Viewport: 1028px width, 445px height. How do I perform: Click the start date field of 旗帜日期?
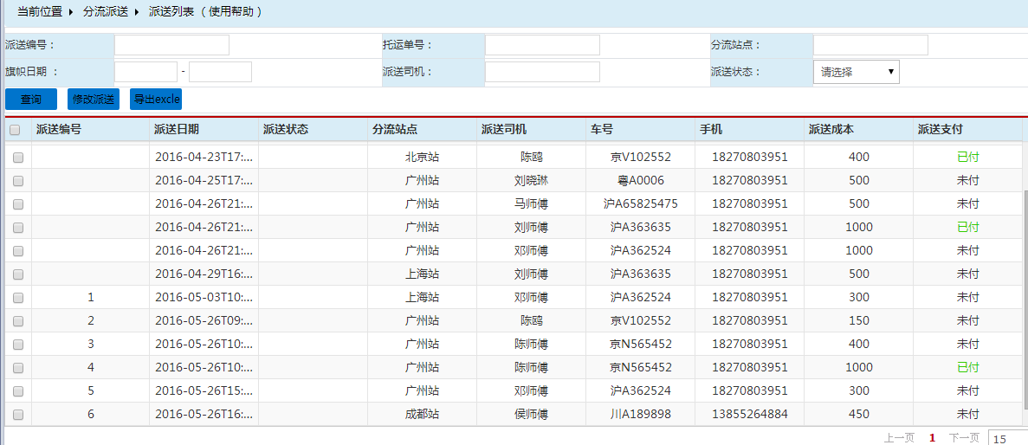coord(145,72)
